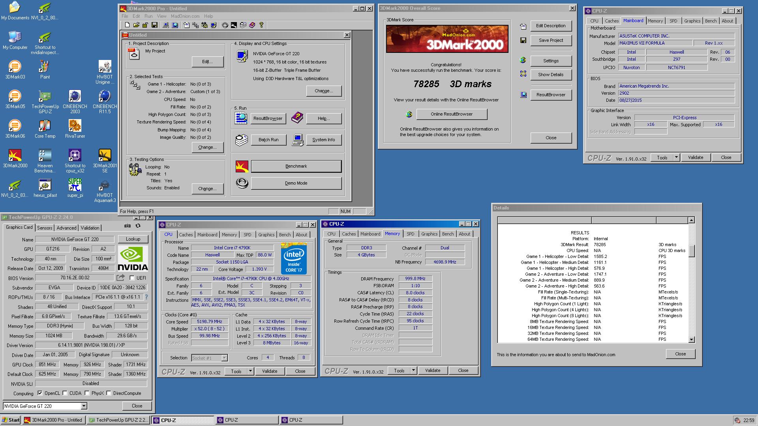
Task: Click the Open project folder icon in toolbar
Action: [x=136, y=25]
